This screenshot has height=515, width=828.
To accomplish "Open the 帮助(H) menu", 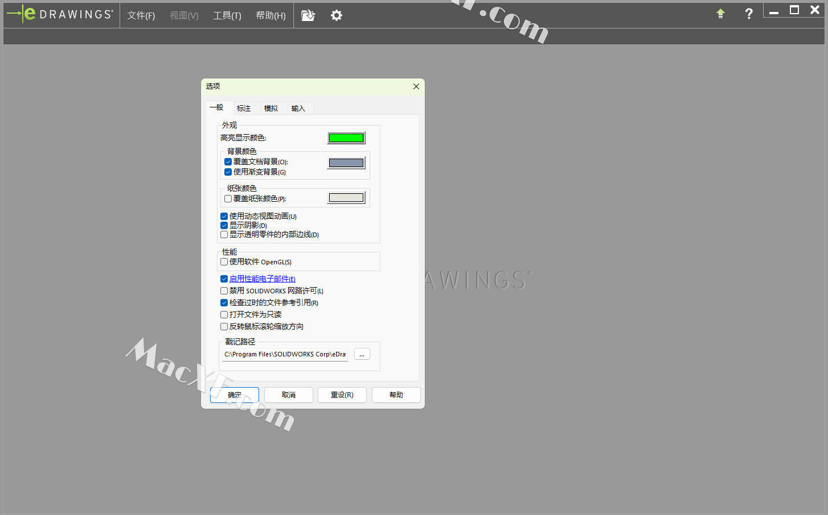I will [x=270, y=15].
